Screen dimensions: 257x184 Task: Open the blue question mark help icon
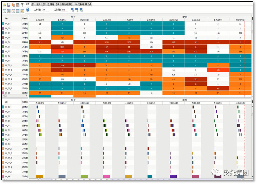(28, 10)
